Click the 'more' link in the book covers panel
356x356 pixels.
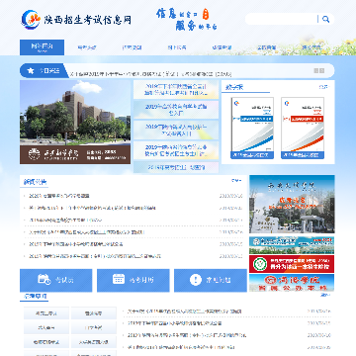click(x=323, y=87)
